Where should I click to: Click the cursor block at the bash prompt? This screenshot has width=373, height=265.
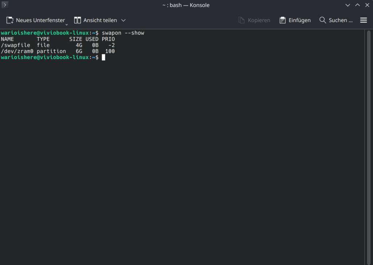coord(103,58)
